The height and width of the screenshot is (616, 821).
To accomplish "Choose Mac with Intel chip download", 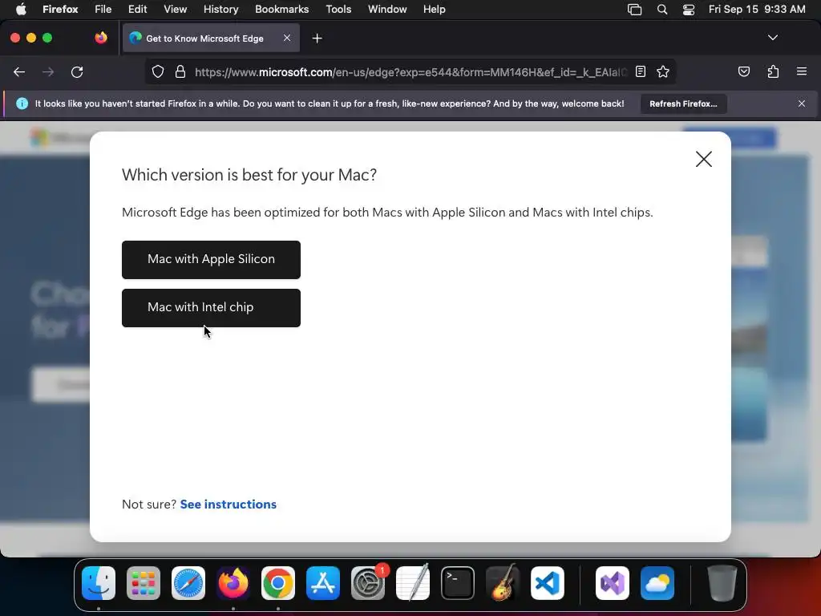I will (211, 307).
